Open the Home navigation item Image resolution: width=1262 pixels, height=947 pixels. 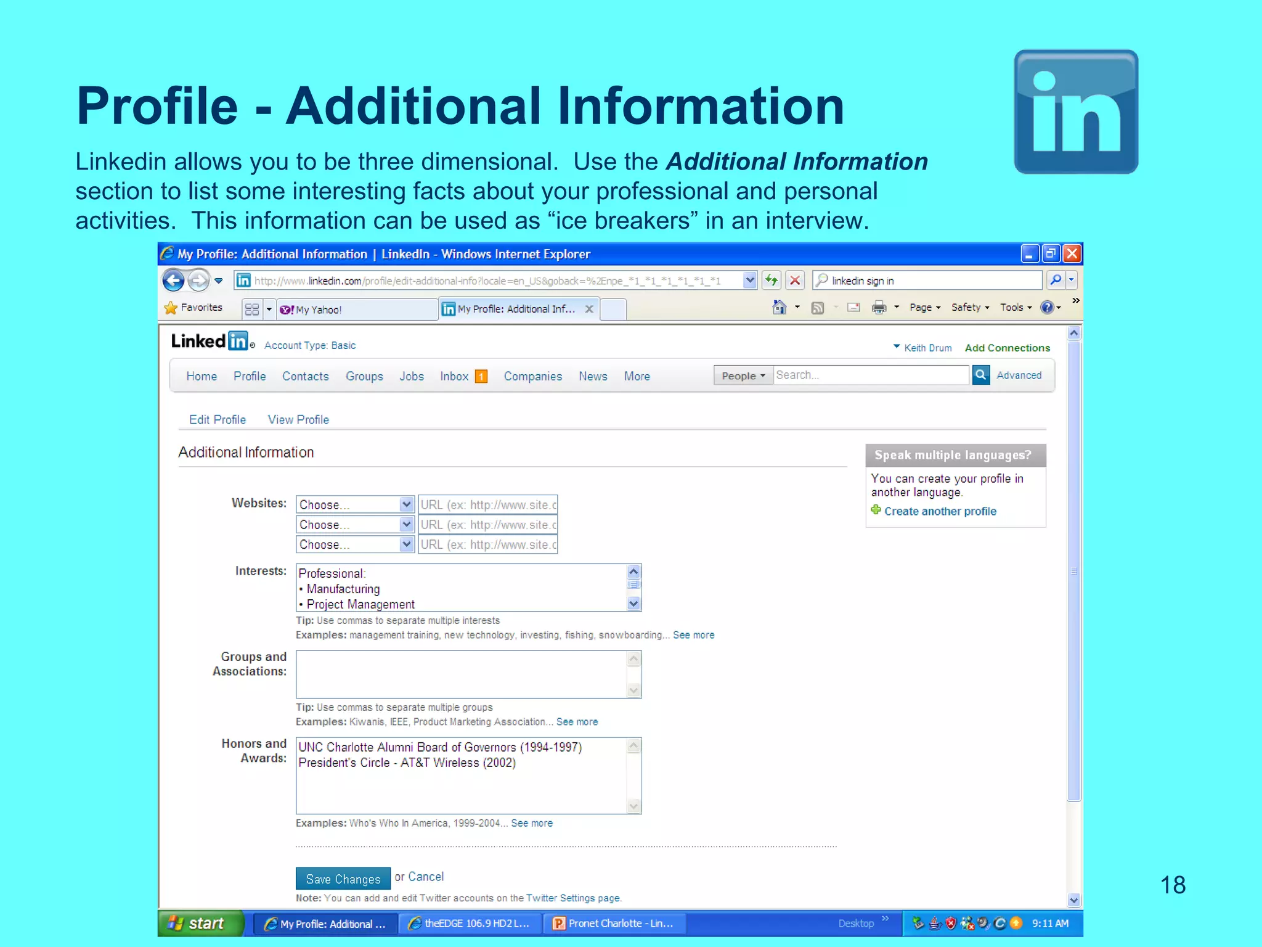(202, 376)
